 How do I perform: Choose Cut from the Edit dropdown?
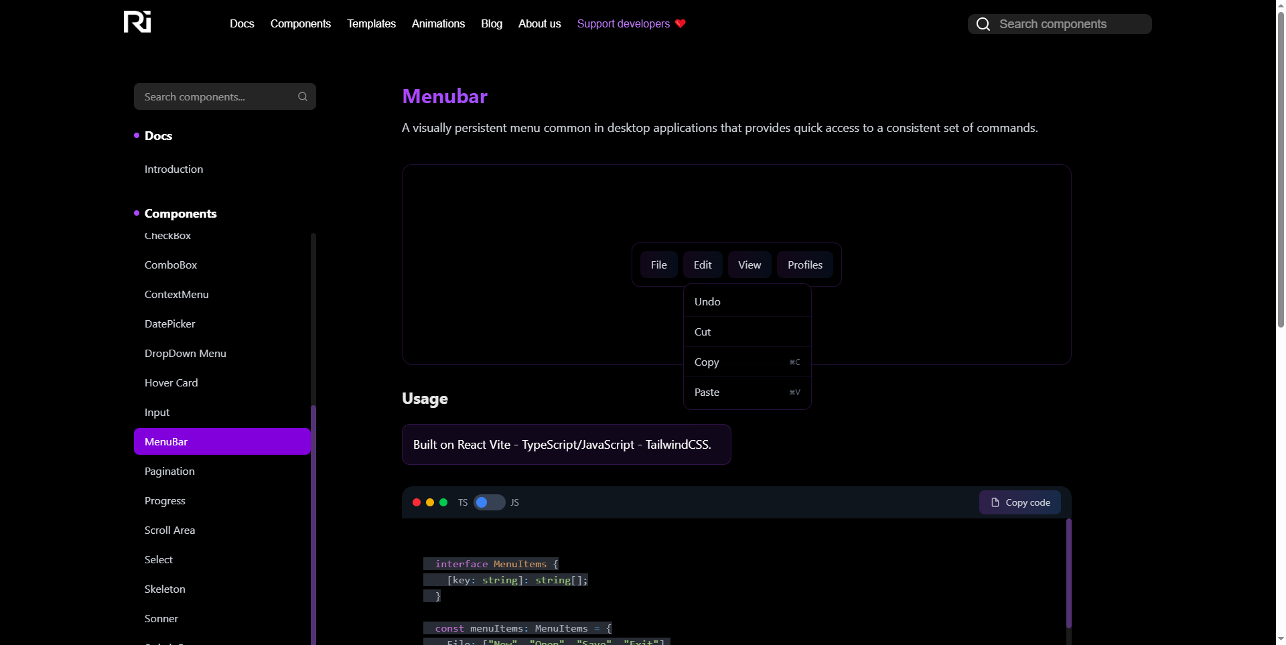tap(747, 332)
